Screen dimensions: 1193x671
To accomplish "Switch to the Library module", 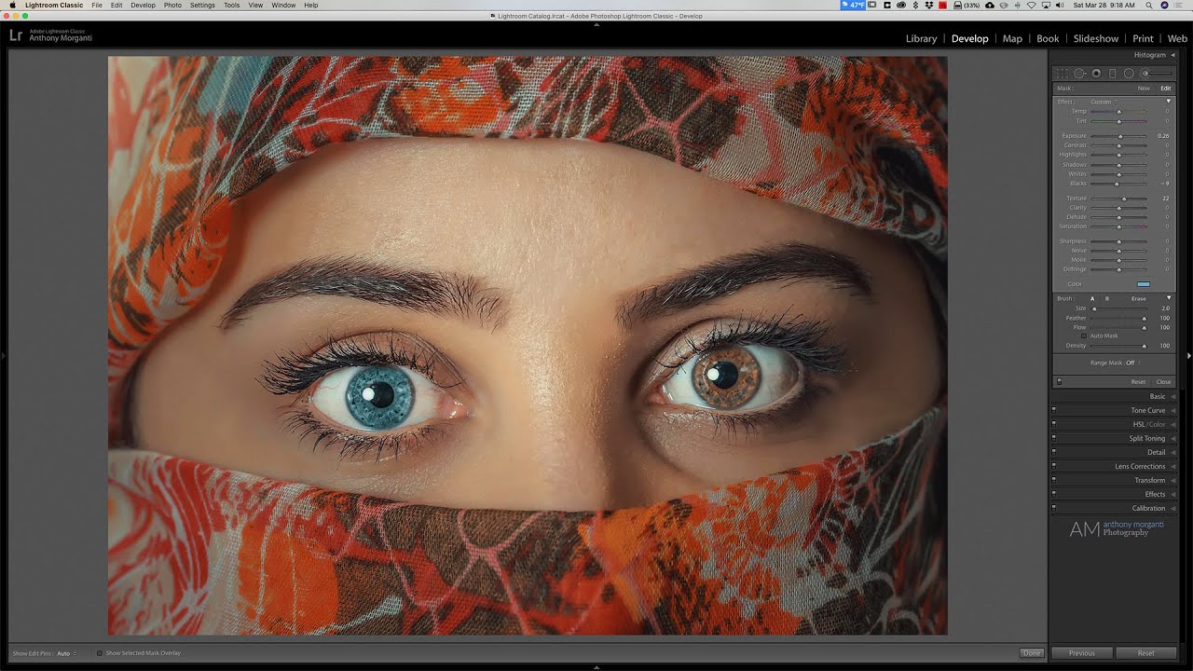I will [921, 38].
